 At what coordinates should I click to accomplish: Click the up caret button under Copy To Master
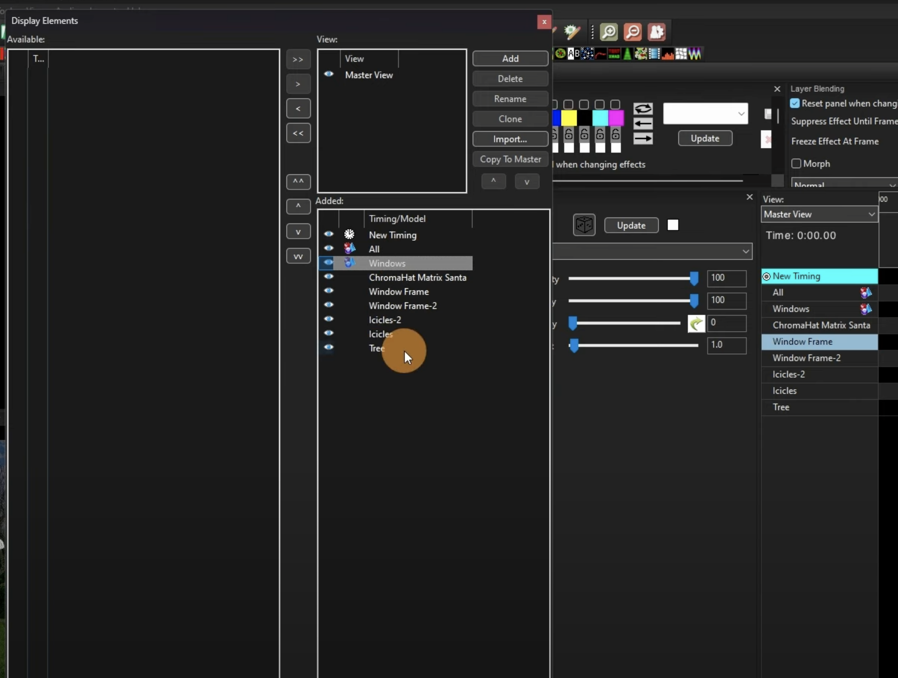[494, 181]
